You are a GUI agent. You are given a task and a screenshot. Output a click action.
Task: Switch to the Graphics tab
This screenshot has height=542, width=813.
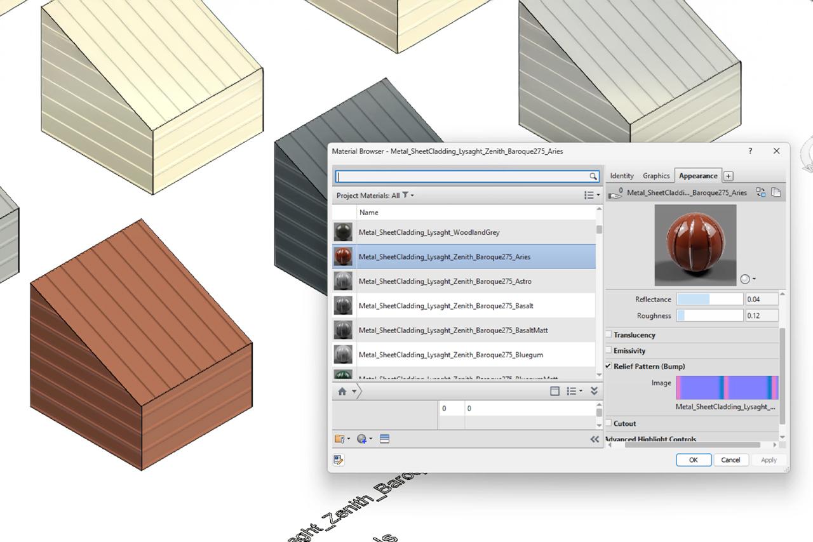point(656,176)
